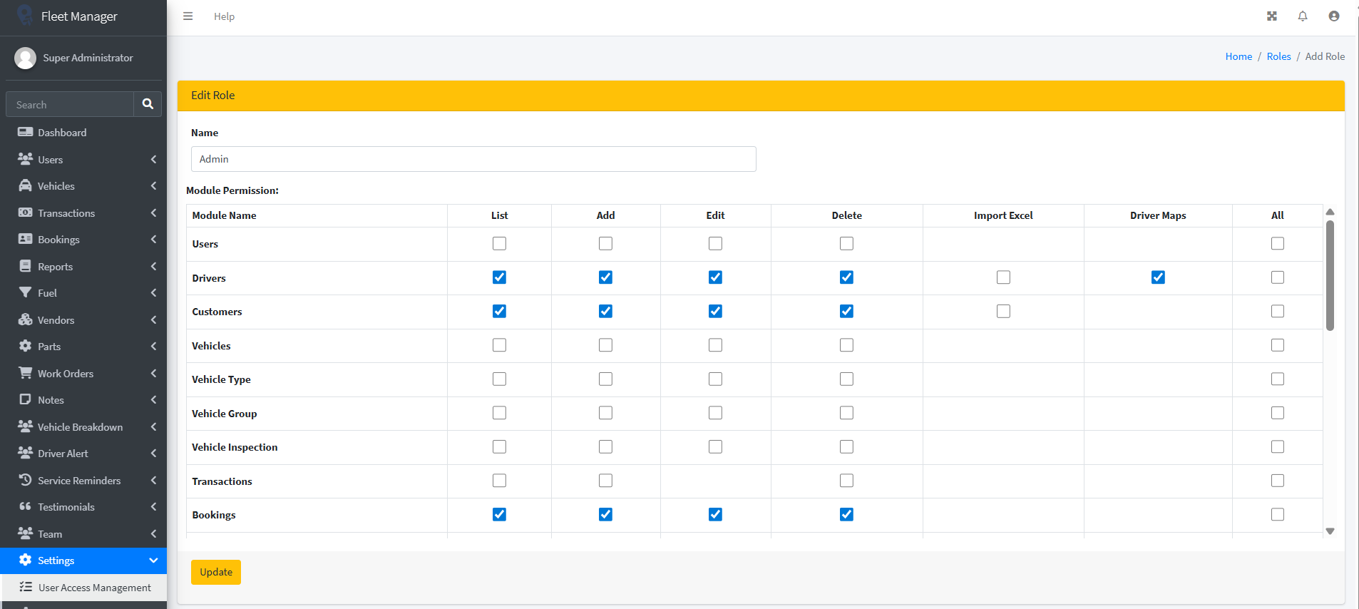This screenshot has height=609, width=1359.
Task: Click the fullscreen expand icon
Action: click(1271, 16)
